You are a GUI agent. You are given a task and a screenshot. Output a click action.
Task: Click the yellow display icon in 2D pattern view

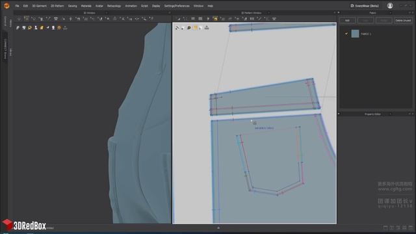pos(195,27)
